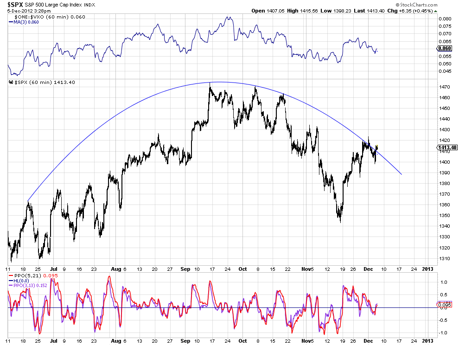Click the 1350 label on the price axis
This screenshot has height=345, width=459.
444,216
